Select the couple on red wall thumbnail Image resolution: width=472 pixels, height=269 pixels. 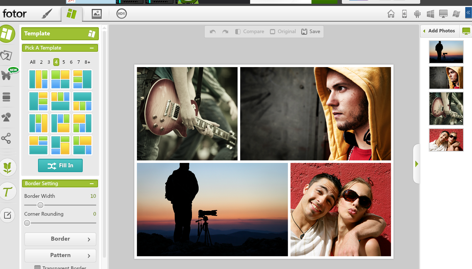coord(446,140)
